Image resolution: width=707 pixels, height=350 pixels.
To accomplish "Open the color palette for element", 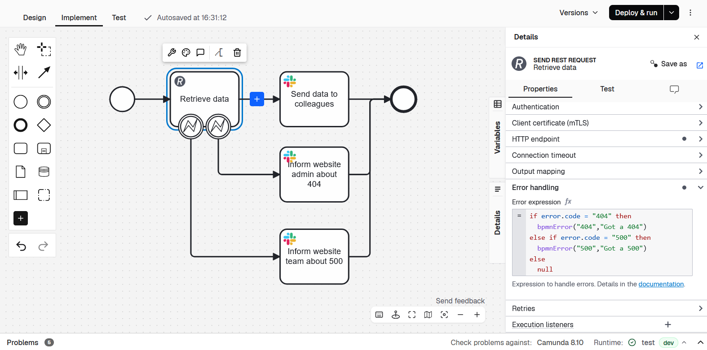I will [x=186, y=53].
